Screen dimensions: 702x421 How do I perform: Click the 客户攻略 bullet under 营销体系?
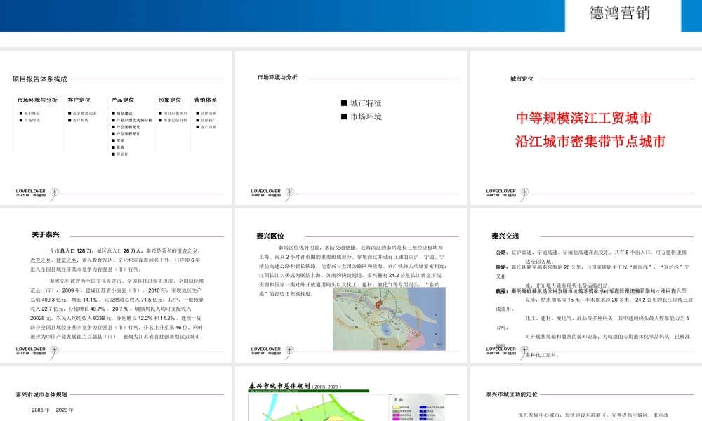206,127
